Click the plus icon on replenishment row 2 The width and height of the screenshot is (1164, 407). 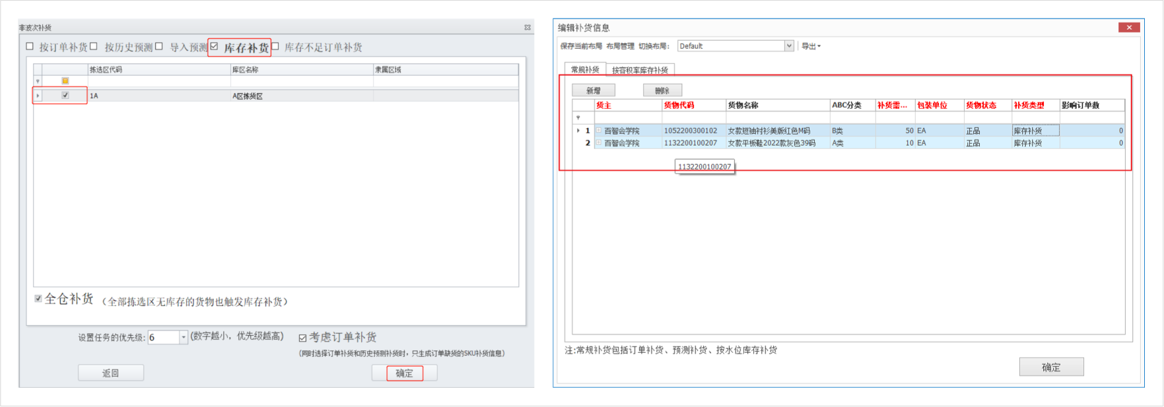(x=599, y=142)
